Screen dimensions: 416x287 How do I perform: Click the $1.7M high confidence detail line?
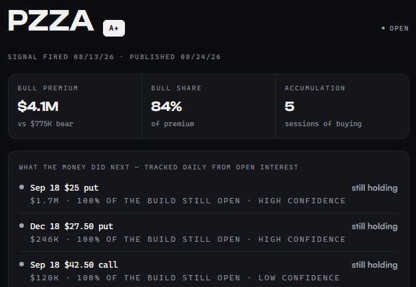pyautogui.click(x=188, y=201)
